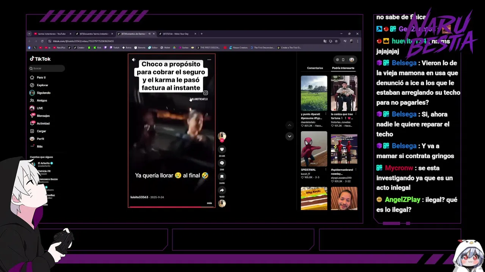Go to next video down arrow
The height and width of the screenshot is (272, 485).
[289, 136]
